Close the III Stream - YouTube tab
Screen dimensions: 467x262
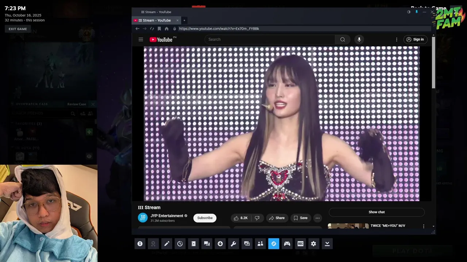[x=178, y=20]
